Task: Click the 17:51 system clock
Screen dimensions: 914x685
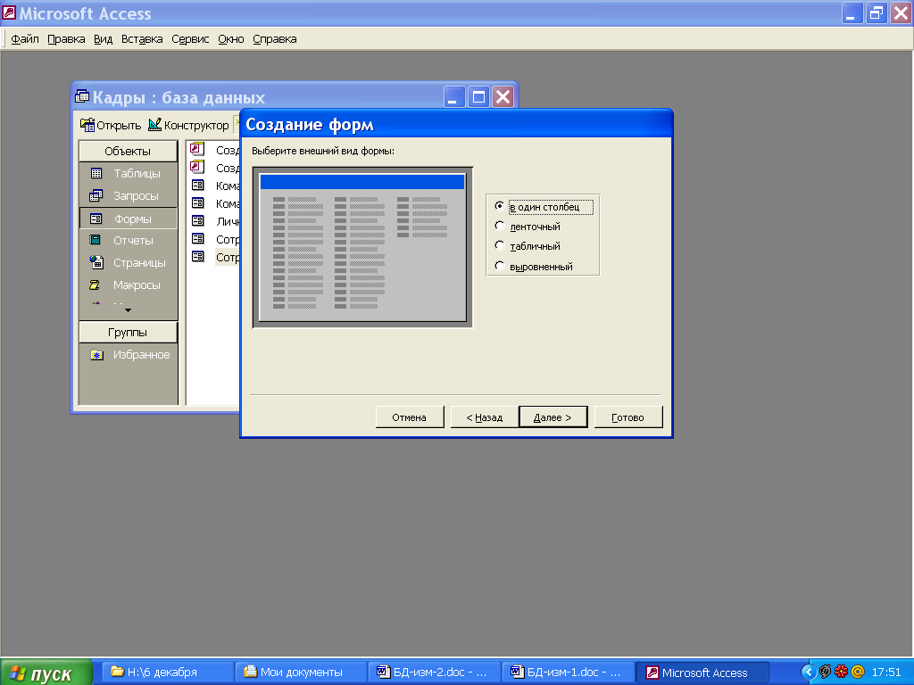Action: pyautogui.click(x=886, y=673)
